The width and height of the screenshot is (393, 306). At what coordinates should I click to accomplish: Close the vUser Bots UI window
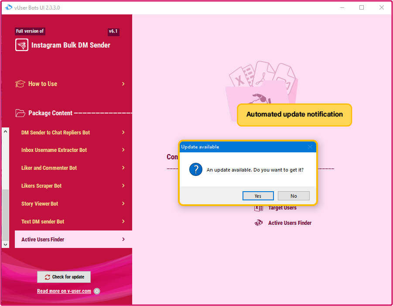[x=382, y=7]
